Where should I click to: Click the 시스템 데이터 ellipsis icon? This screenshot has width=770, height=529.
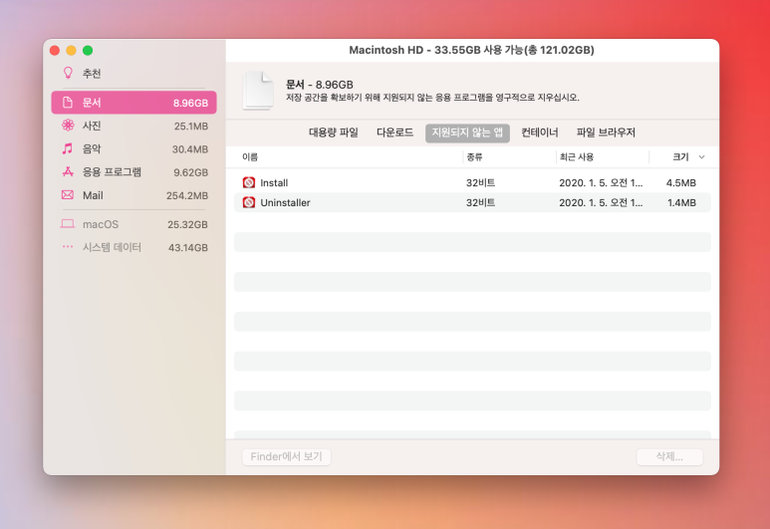coord(68,247)
